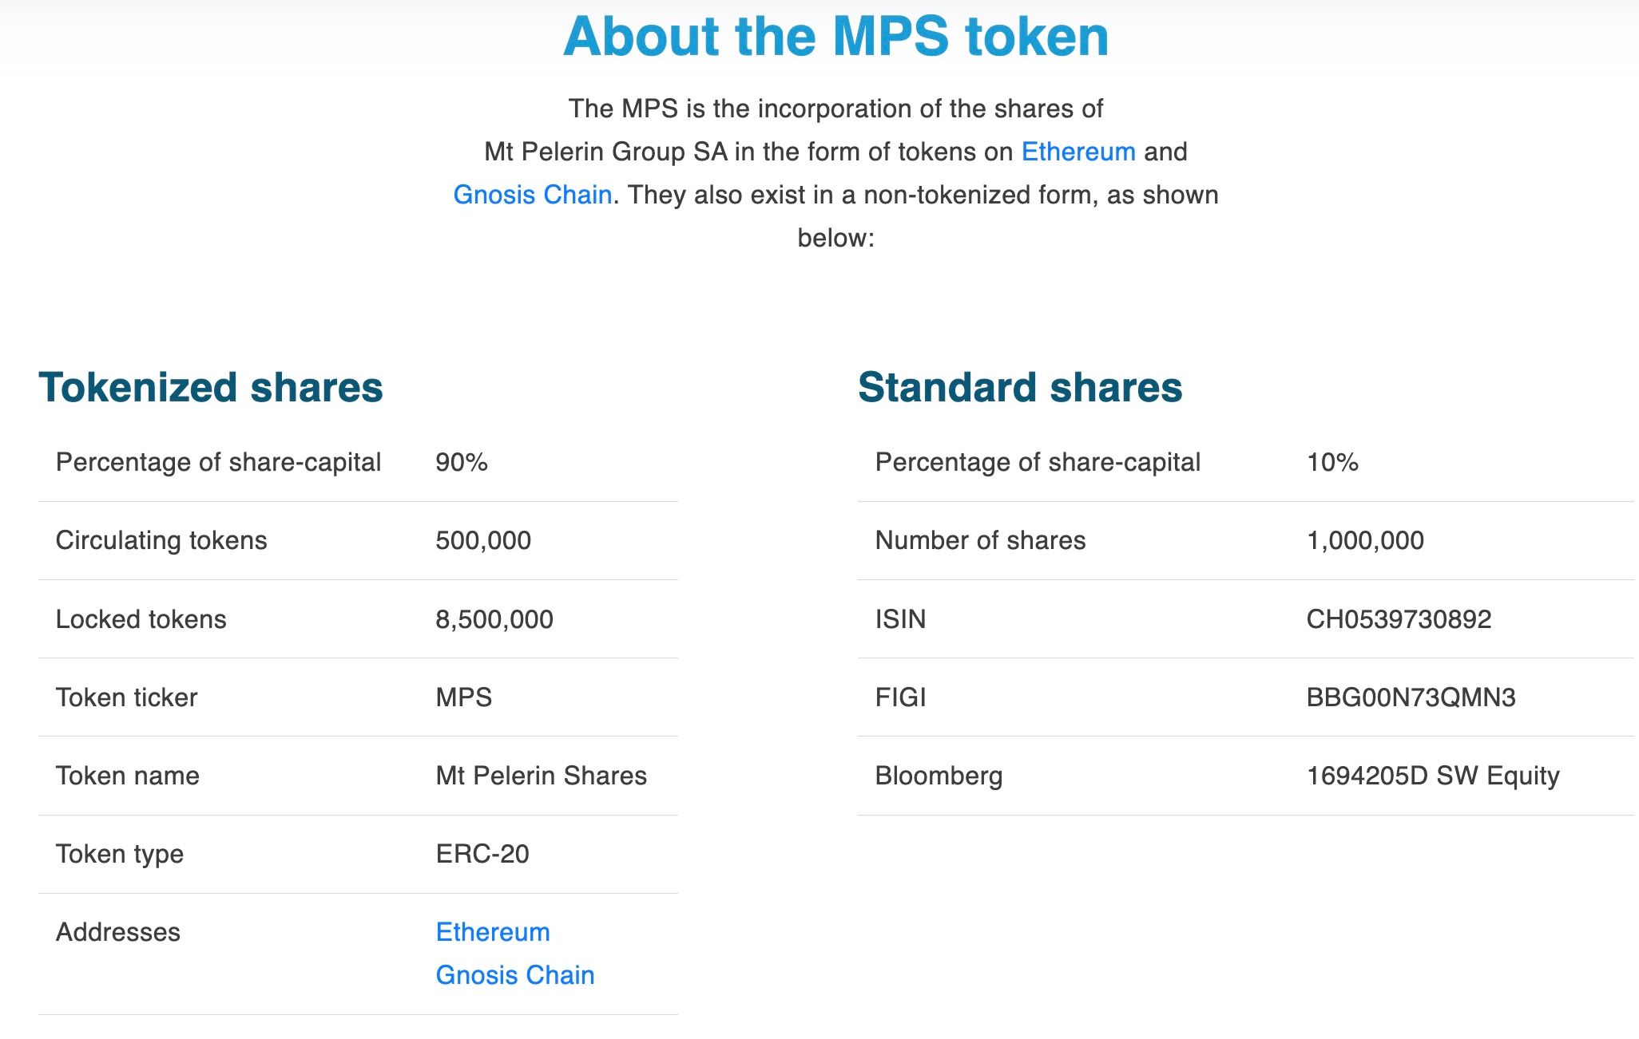The height and width of the screenshot is (1039, 1639).
Task: Open the Ethereum address link in the Addresses row
Action: 492,932
